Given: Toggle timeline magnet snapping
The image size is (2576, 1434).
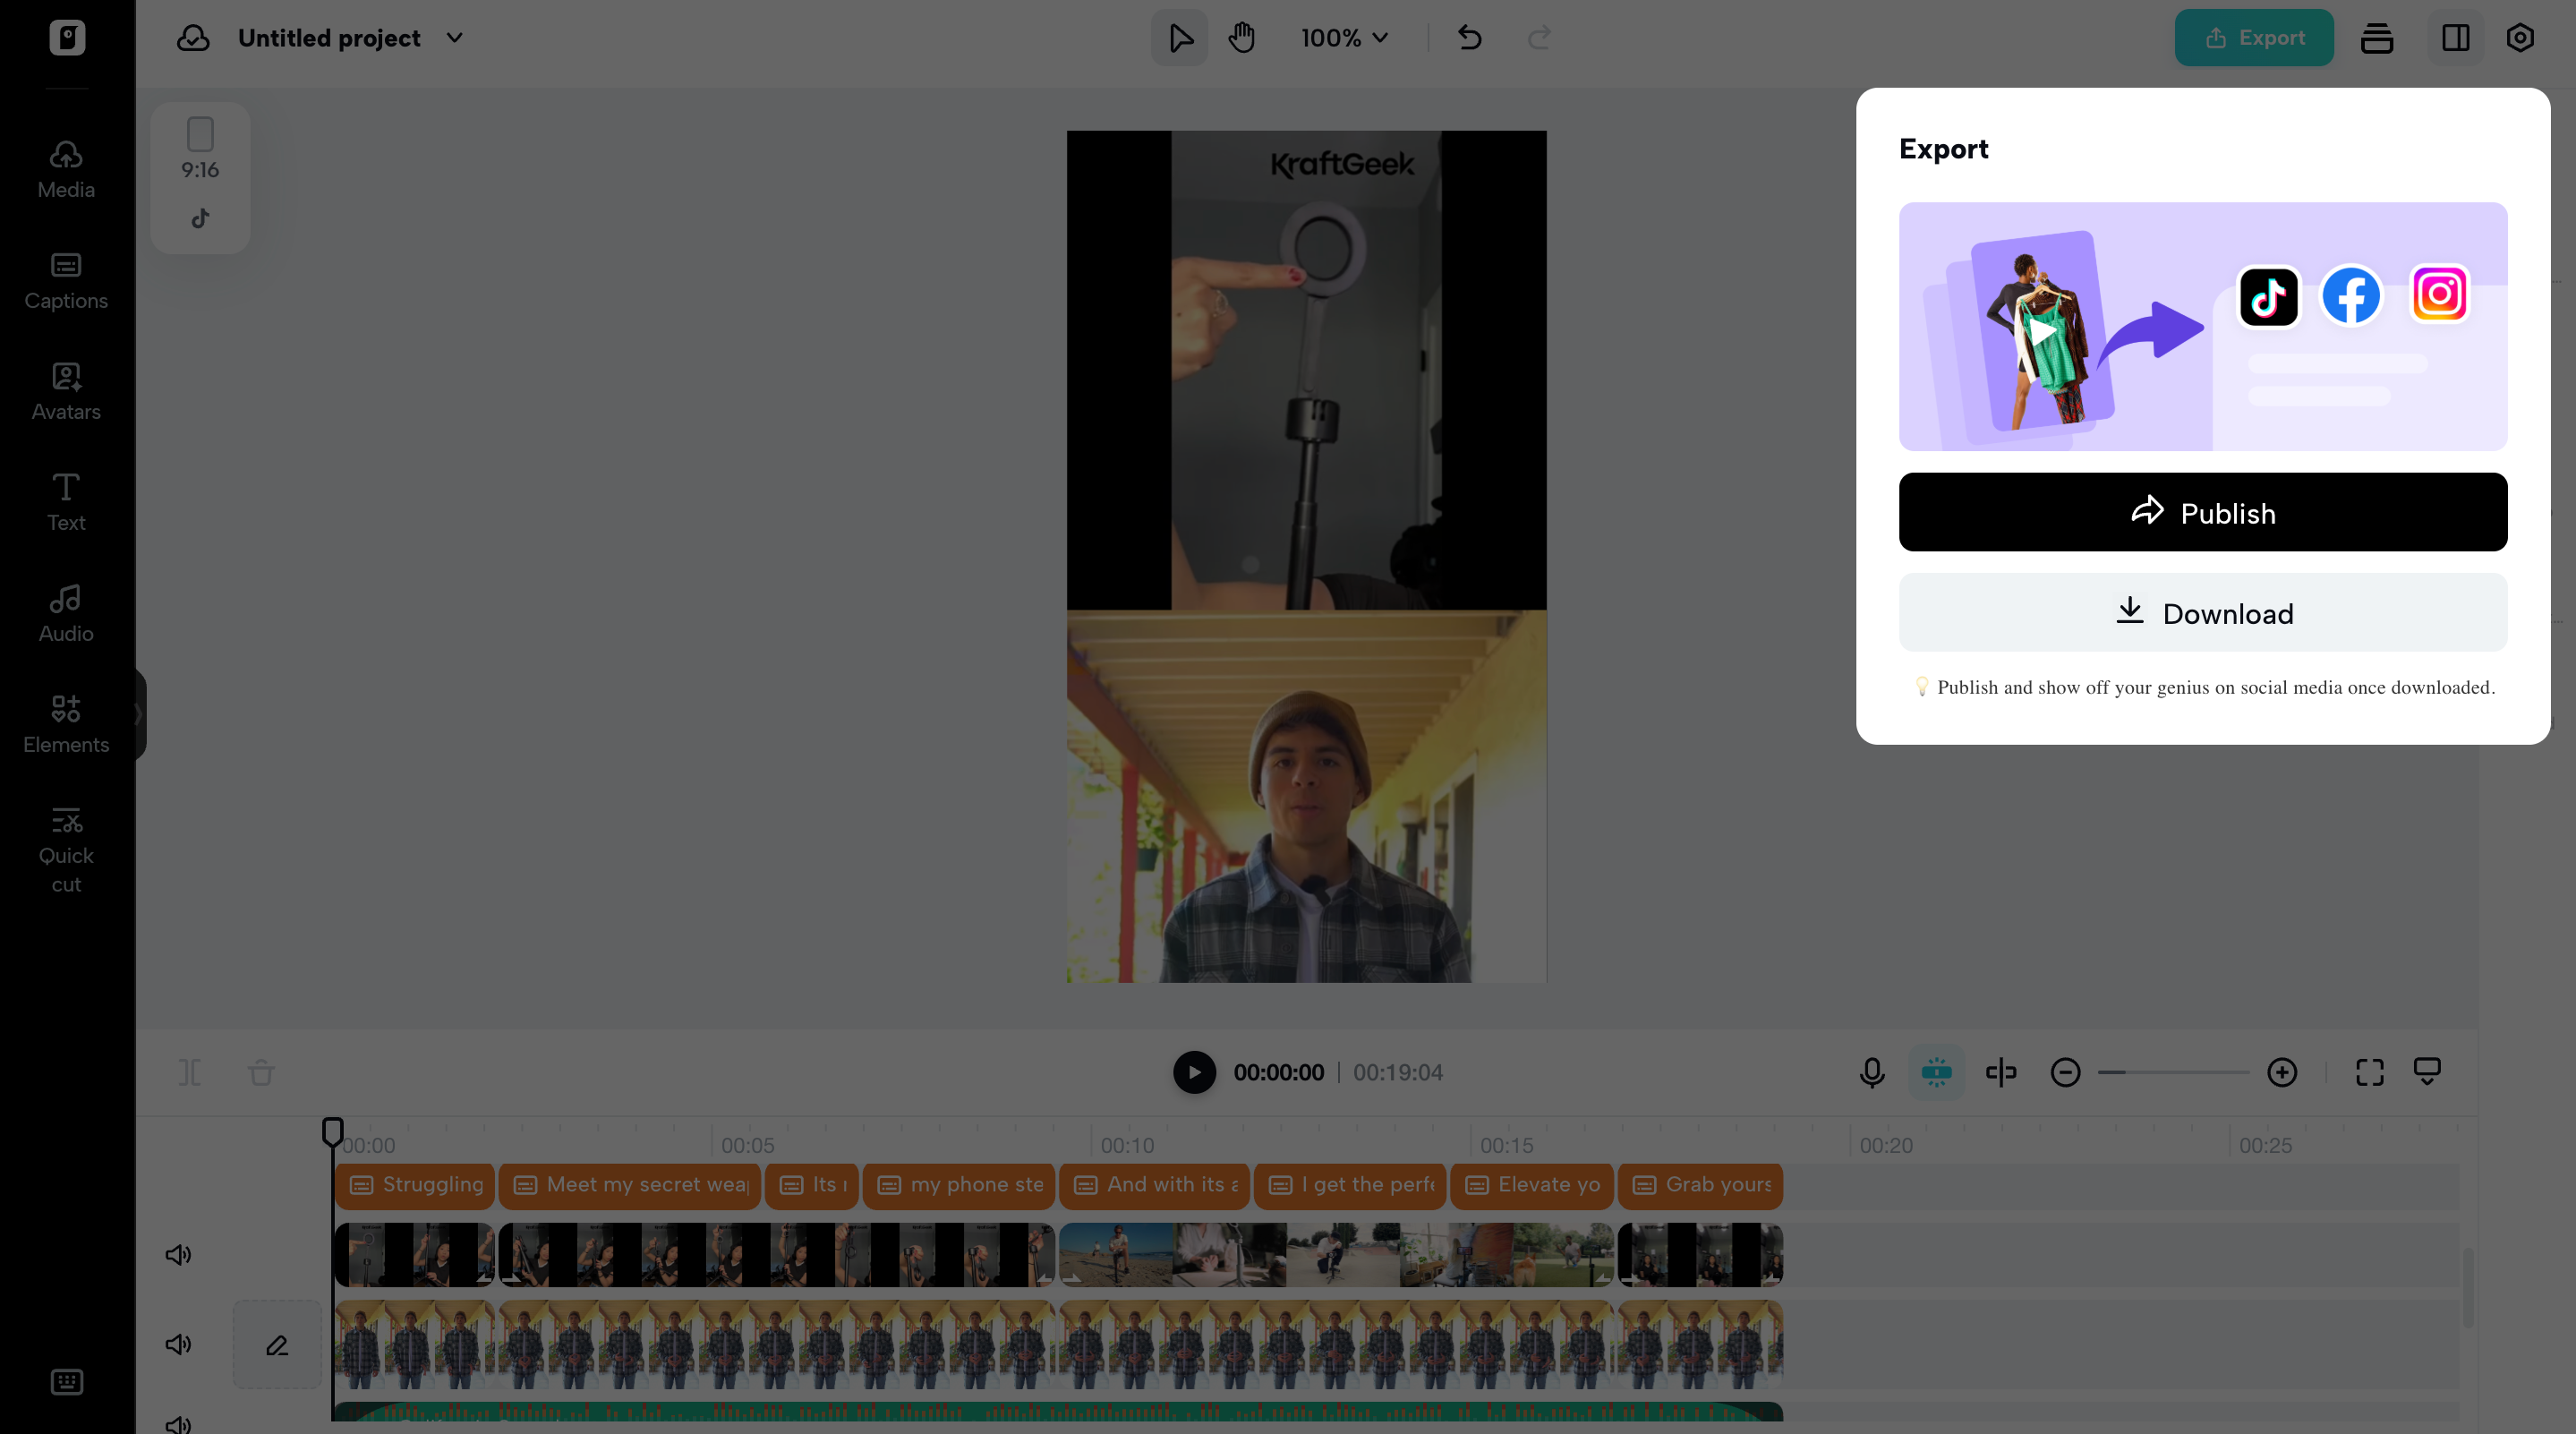Looking at the screenshot, I should click(1937, 1072).
